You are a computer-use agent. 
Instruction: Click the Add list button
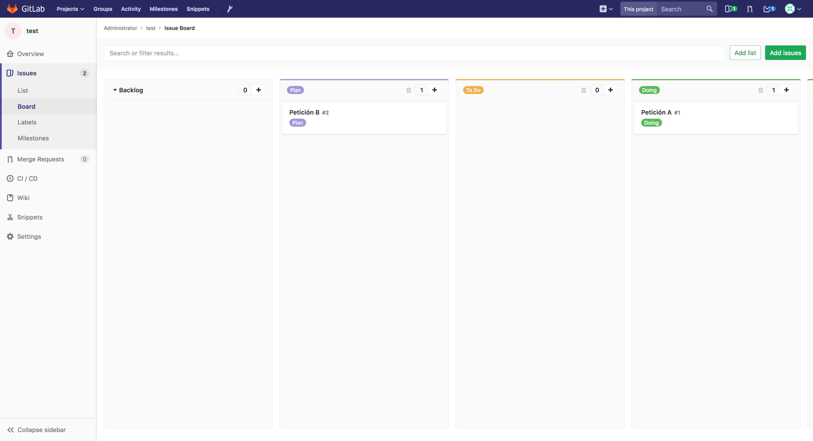pyautogui.click(x=745, y=53)
